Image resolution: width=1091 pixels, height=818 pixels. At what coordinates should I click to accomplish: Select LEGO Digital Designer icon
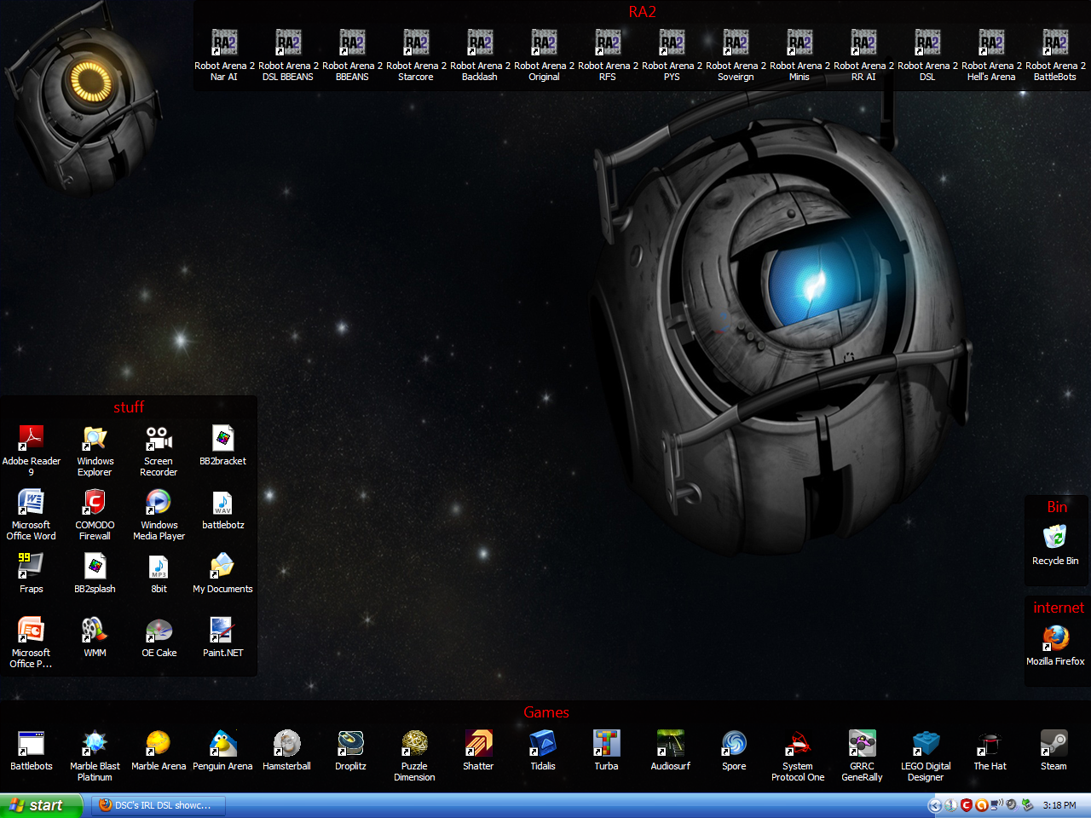pos(926,756)
